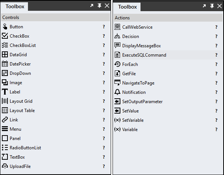Switch to the right Toolbox tab
The image size is (224, 175).
(127, 7)
